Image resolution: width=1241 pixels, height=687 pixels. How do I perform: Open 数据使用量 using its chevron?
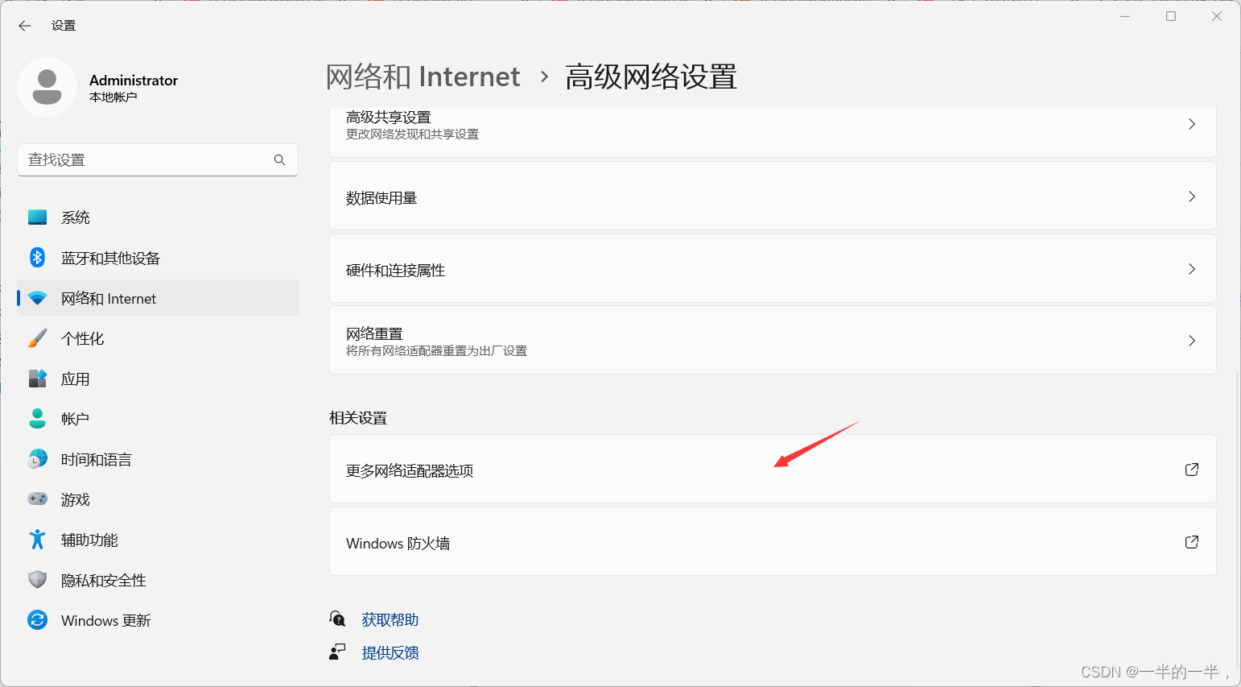(x=1192, y=197)
